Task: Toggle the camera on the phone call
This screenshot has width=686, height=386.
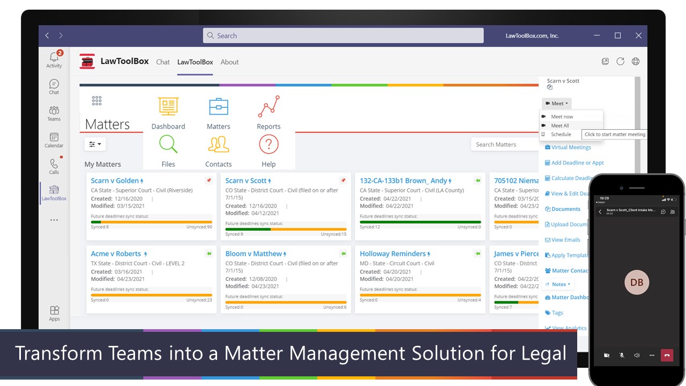Action: (x=607, y=355)
